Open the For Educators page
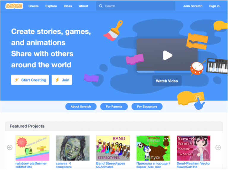The height and width of the screenshot is (170, 228). [147, 107]
